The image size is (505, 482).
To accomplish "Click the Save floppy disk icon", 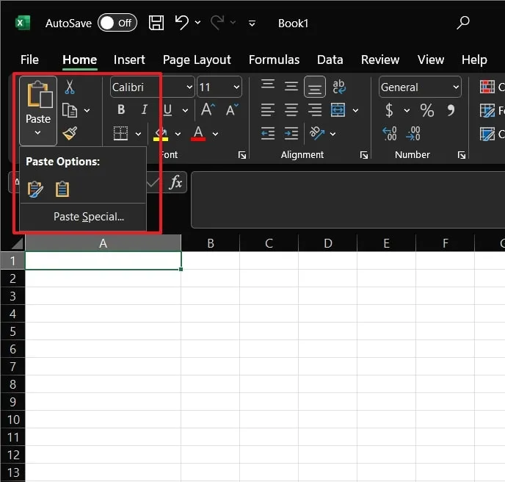I will 156,23.
